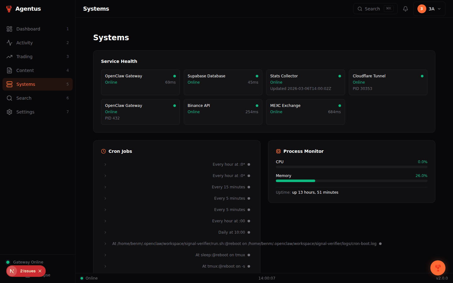Expand the Daily at 10:00 cron job
Image resolution: width=453 pixels, height=283 pixels.
105,232
